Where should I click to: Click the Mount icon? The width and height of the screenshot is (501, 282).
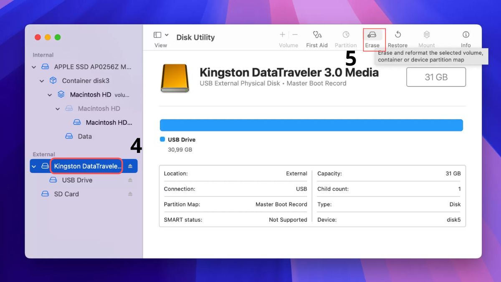pos(426,38)
